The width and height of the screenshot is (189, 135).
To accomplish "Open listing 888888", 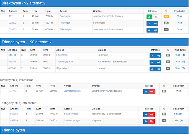I will point(14,114).
